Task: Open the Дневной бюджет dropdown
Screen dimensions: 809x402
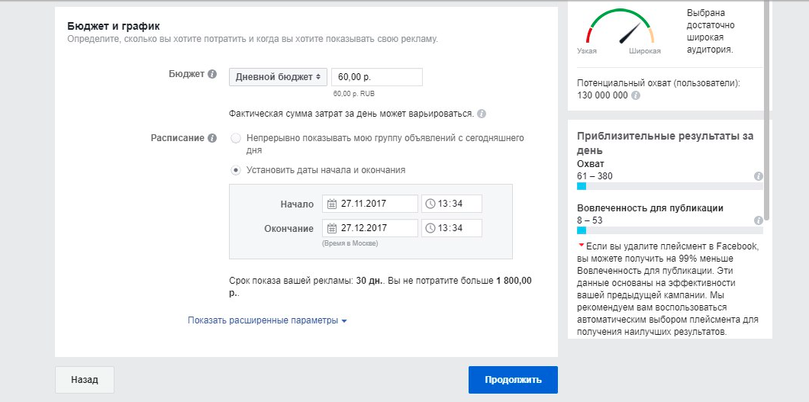Action: [x=278, y=77]
